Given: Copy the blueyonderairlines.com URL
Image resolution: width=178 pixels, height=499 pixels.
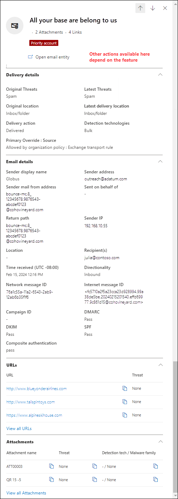Looking at the screenshot, I should 125,388.
